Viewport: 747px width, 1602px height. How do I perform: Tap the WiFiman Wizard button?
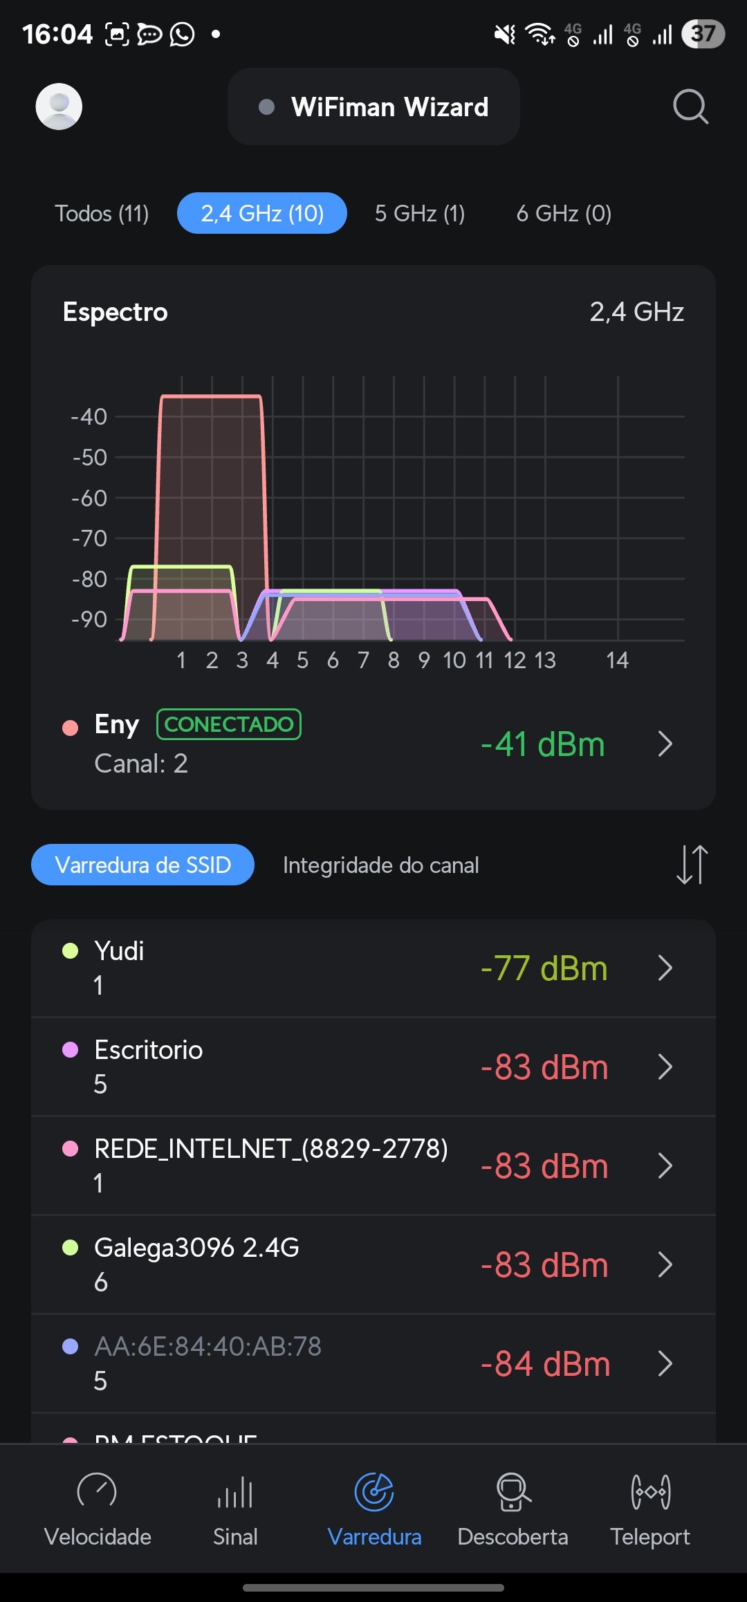(x=373, y=107)
